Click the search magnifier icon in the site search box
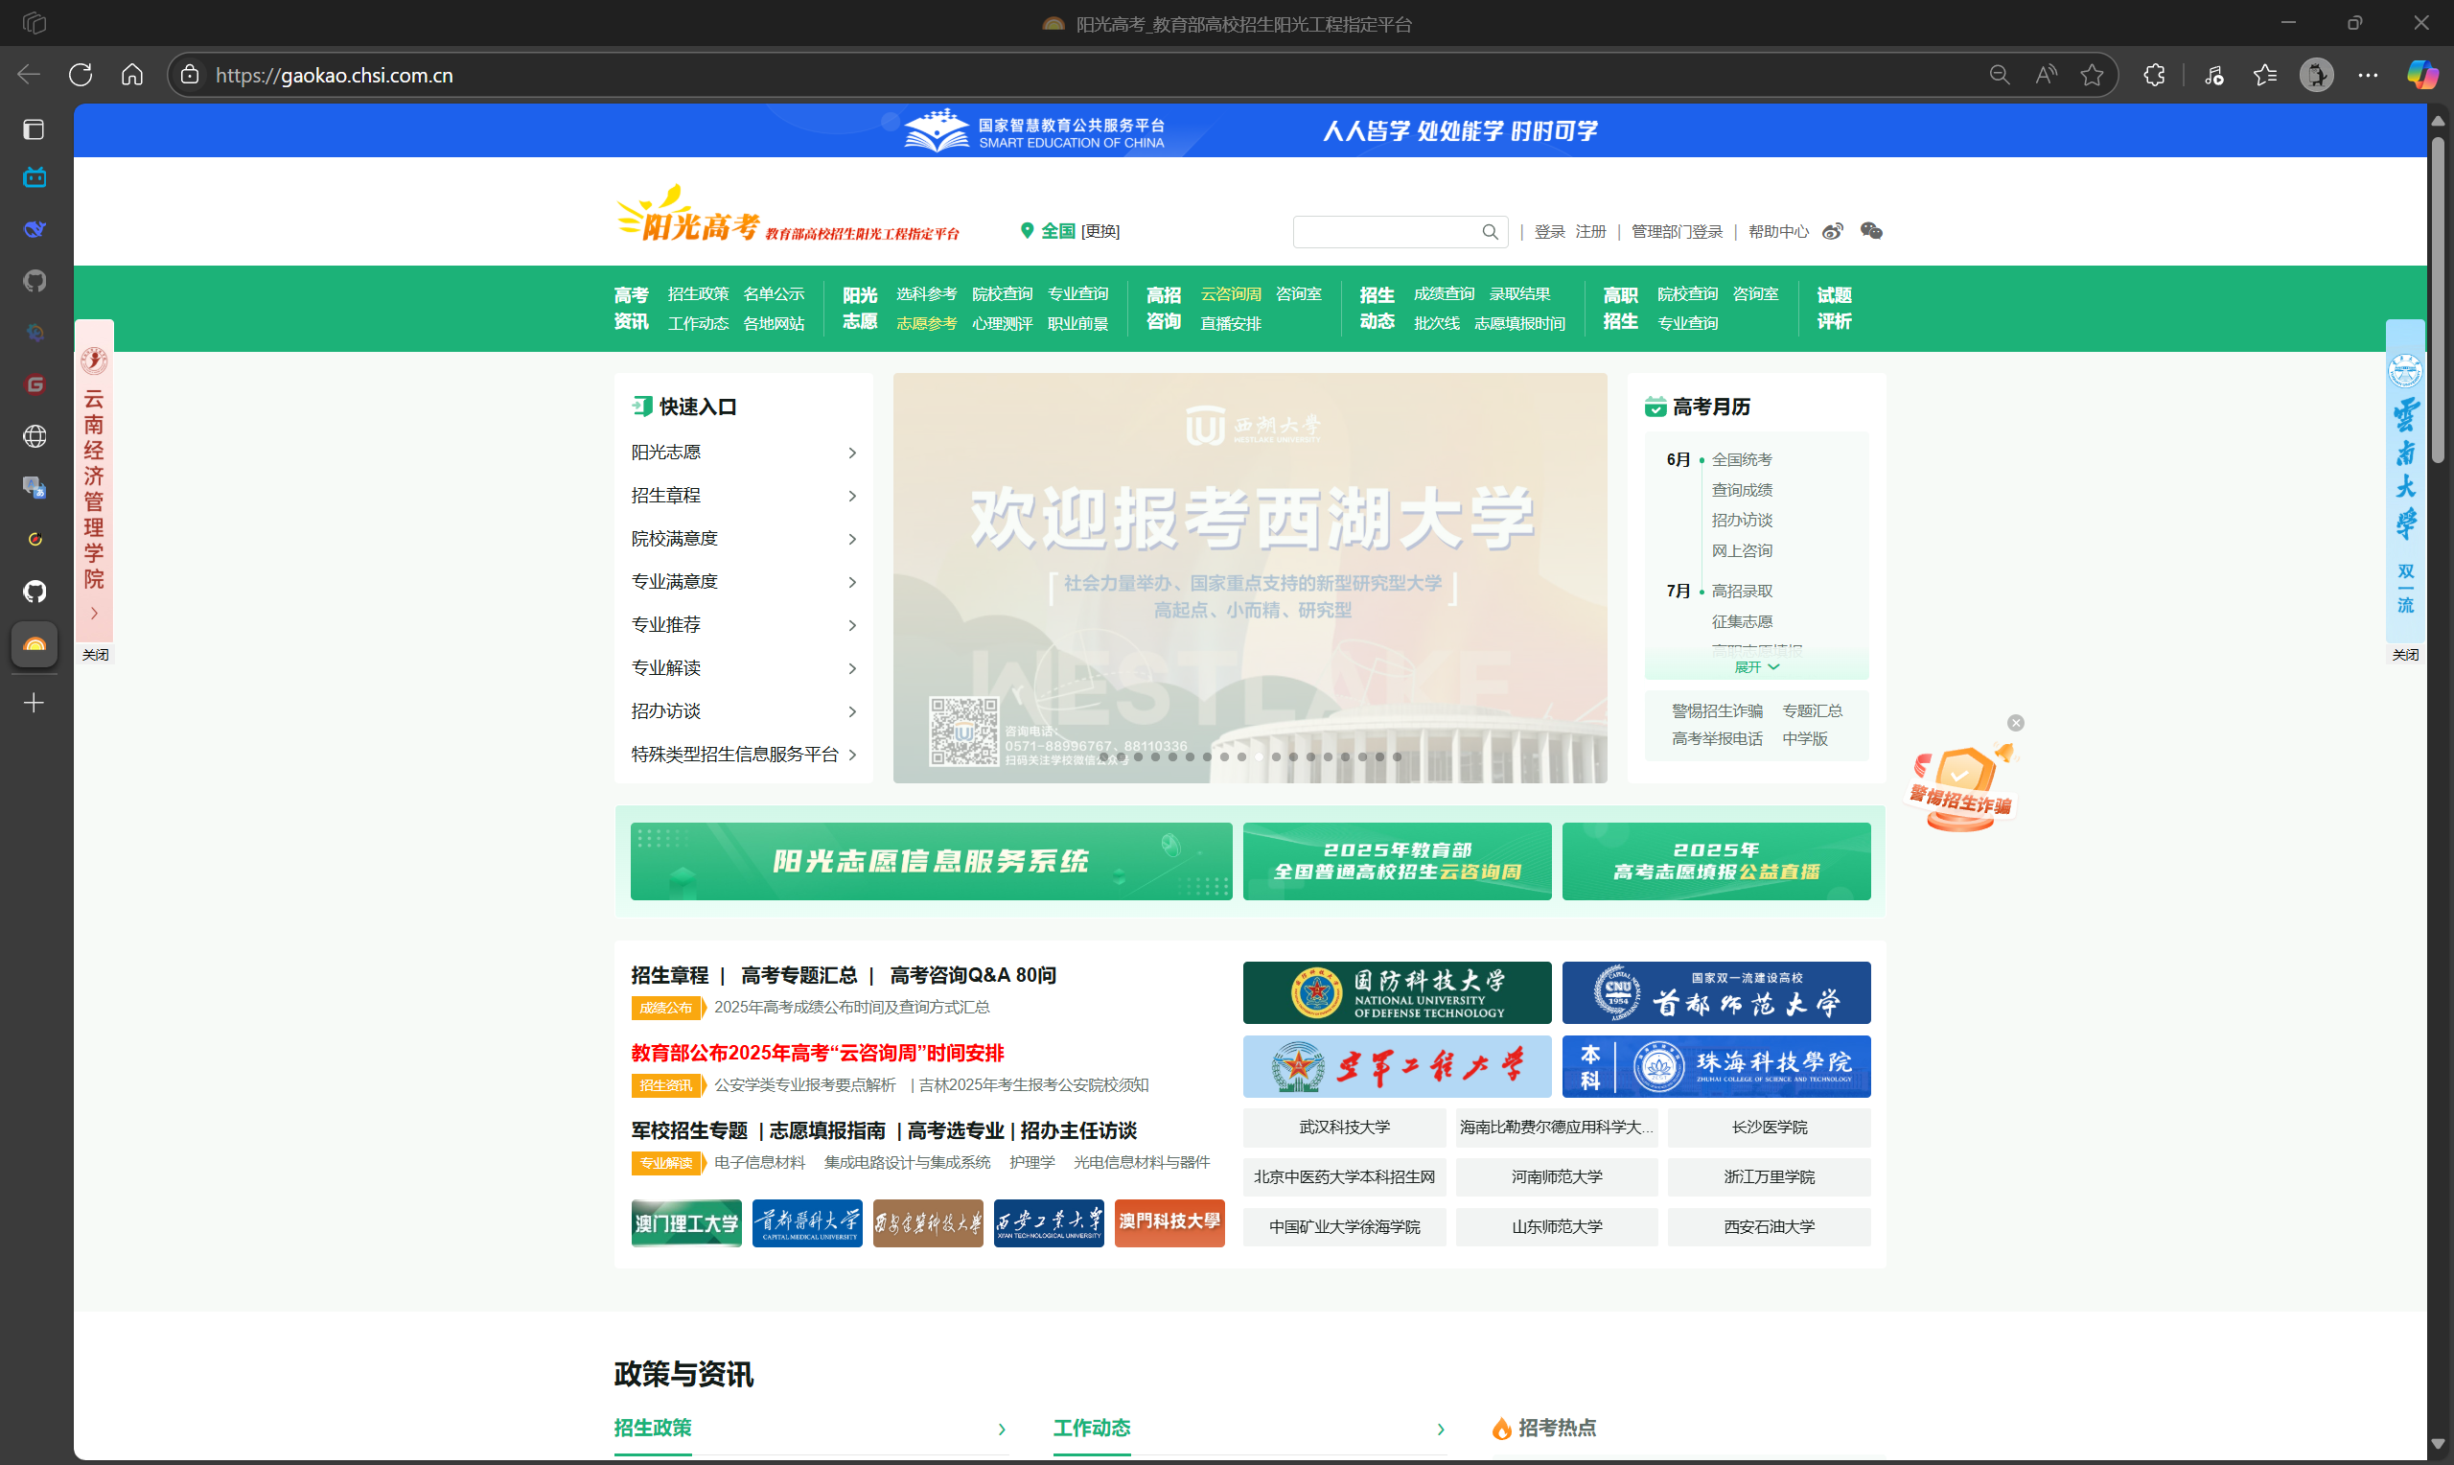The height and width of the screenshot is (1465, 2454). 1490,231
